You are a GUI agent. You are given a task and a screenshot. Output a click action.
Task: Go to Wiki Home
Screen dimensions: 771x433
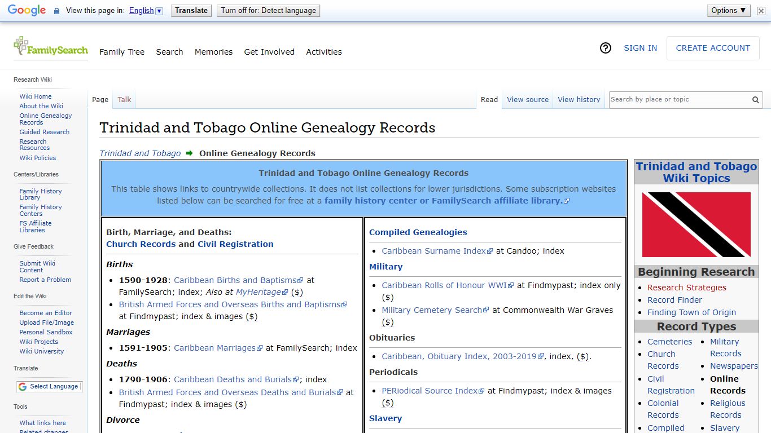coord(36,96)
